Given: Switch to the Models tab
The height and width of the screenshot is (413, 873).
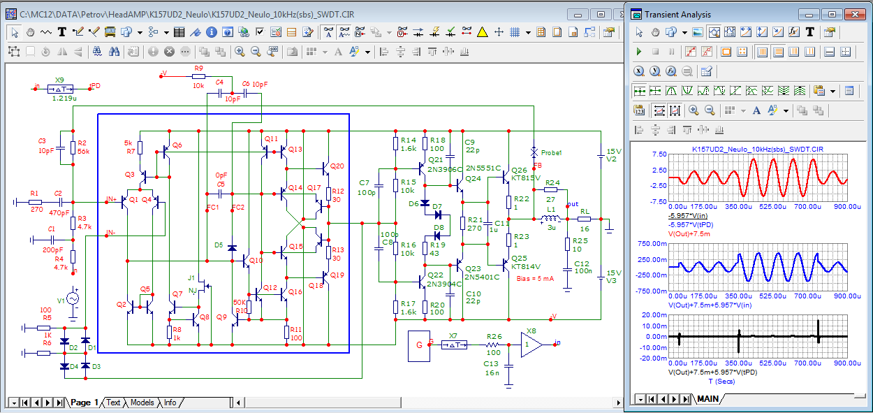Looking at the screenshot, I should 142,403.
